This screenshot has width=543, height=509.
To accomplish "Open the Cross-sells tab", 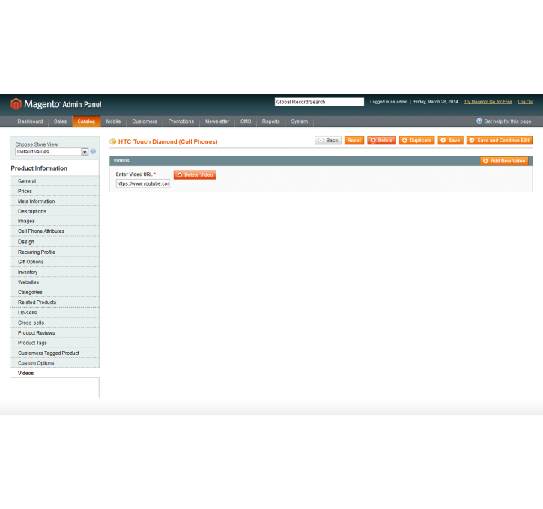I will coord(55,323).
